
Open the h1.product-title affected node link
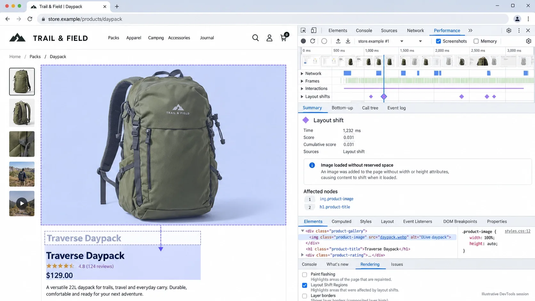pyautogui.click(x=335, y=207)
